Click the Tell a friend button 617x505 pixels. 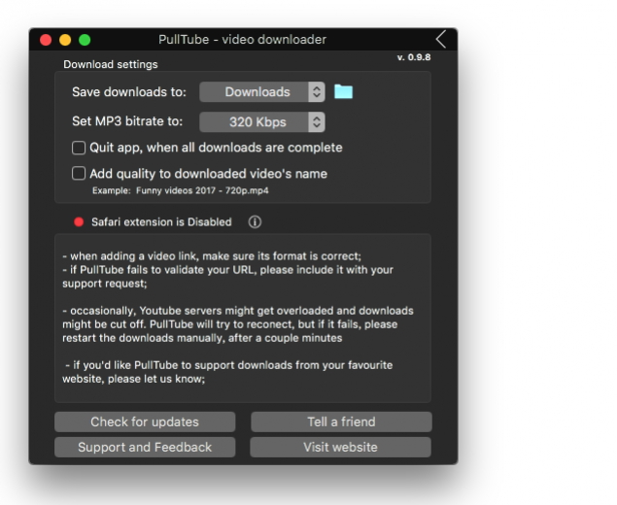(341, 421)
